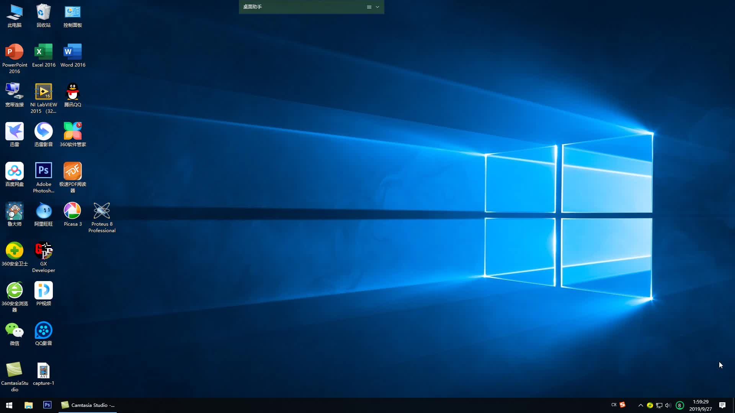
Task: Open the network status tray icon
Action: point(659,405)
